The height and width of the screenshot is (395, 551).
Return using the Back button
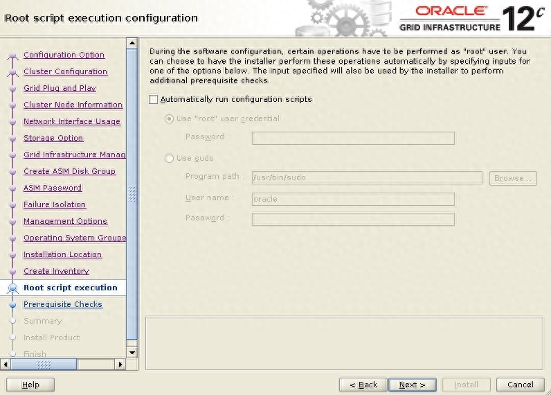(x=363, y=385)
